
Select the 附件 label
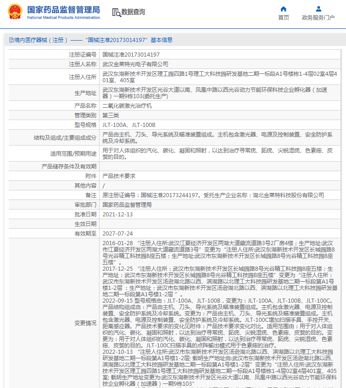click(x=91, y=176)
